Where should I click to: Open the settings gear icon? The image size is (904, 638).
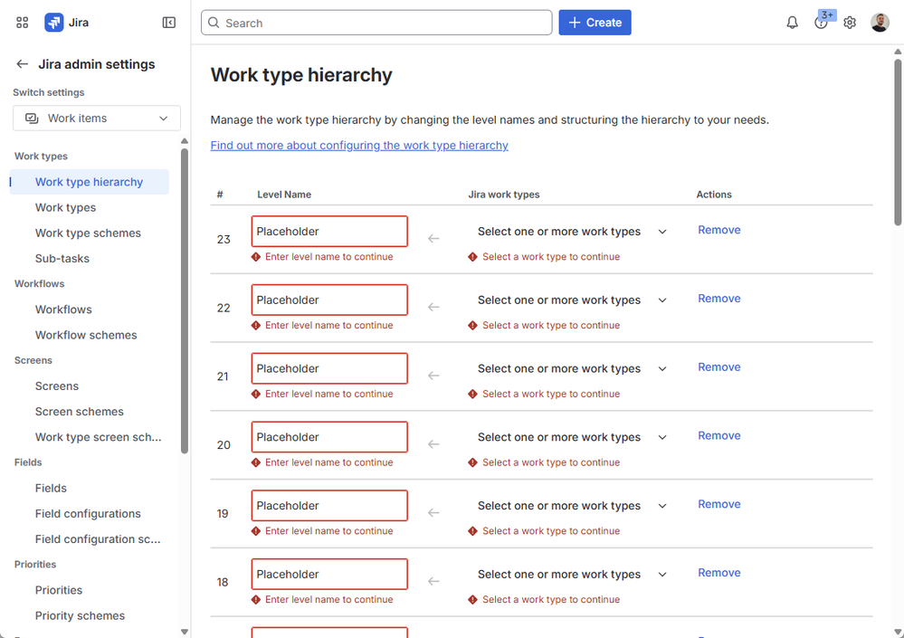(849, 23)
